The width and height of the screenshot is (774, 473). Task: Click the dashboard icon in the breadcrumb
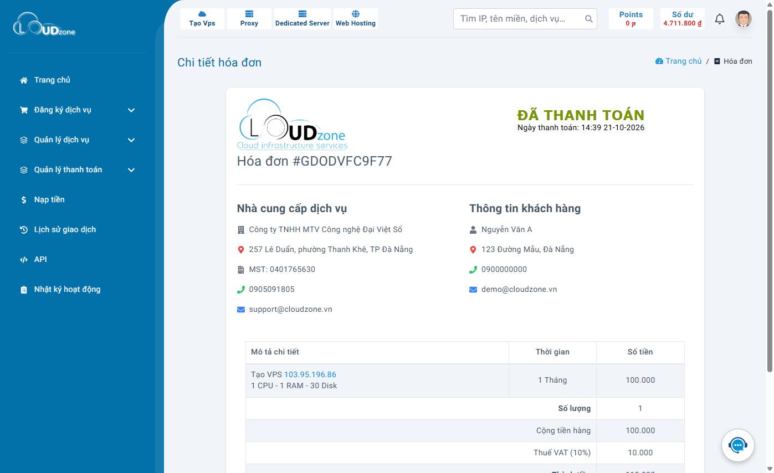pyautogui.click(x=659, y=61)
